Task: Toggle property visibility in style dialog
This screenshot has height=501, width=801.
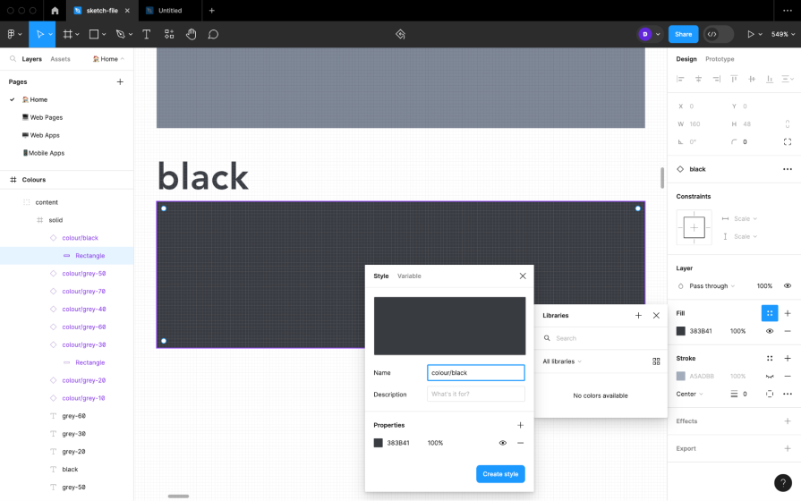Action: pos(502,443)
